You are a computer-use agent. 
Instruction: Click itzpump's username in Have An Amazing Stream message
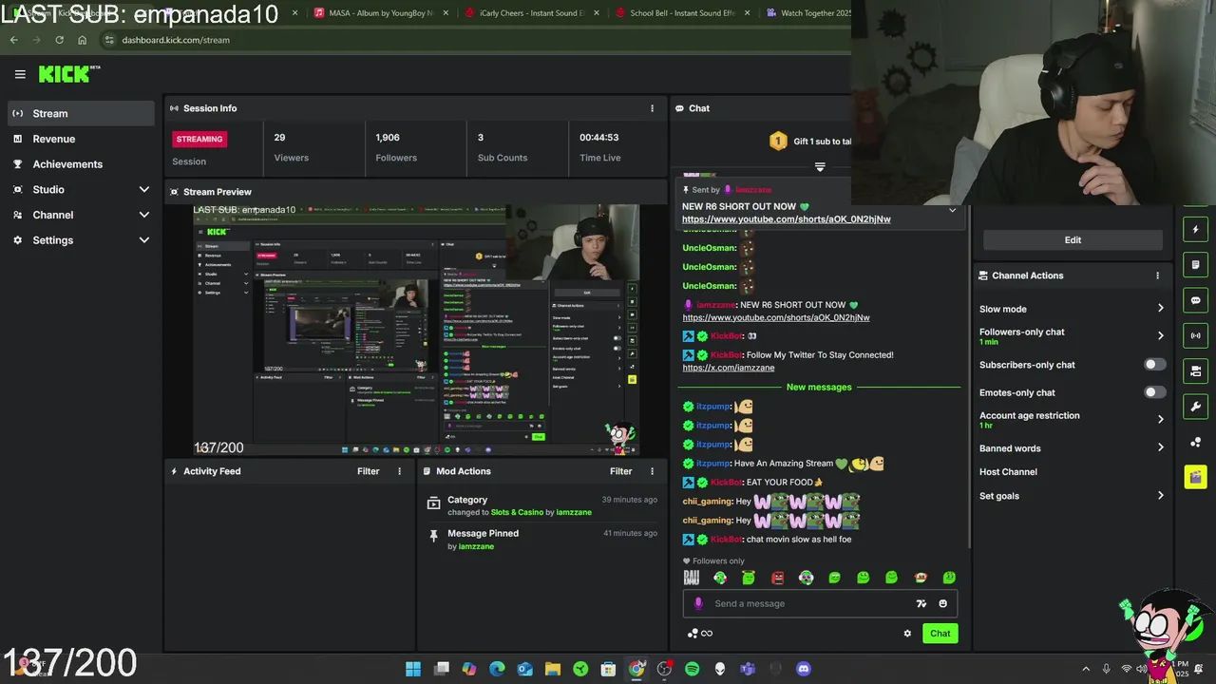712,464
